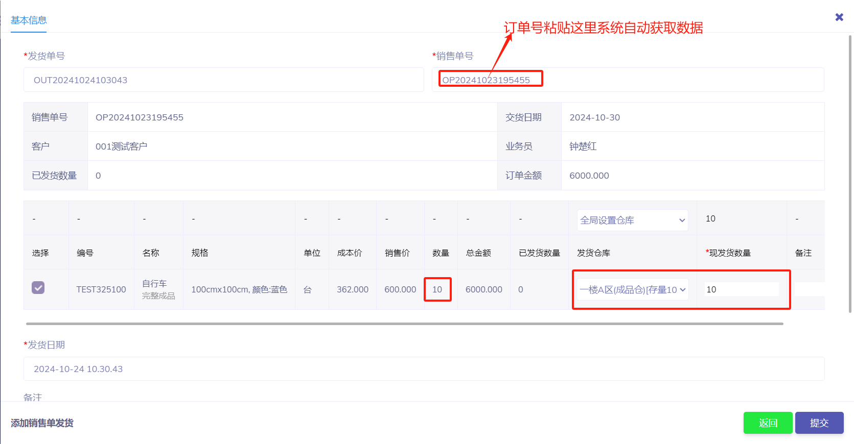Click the green 返回 button
The image size is (854, 444).
(x=768, y=423)
